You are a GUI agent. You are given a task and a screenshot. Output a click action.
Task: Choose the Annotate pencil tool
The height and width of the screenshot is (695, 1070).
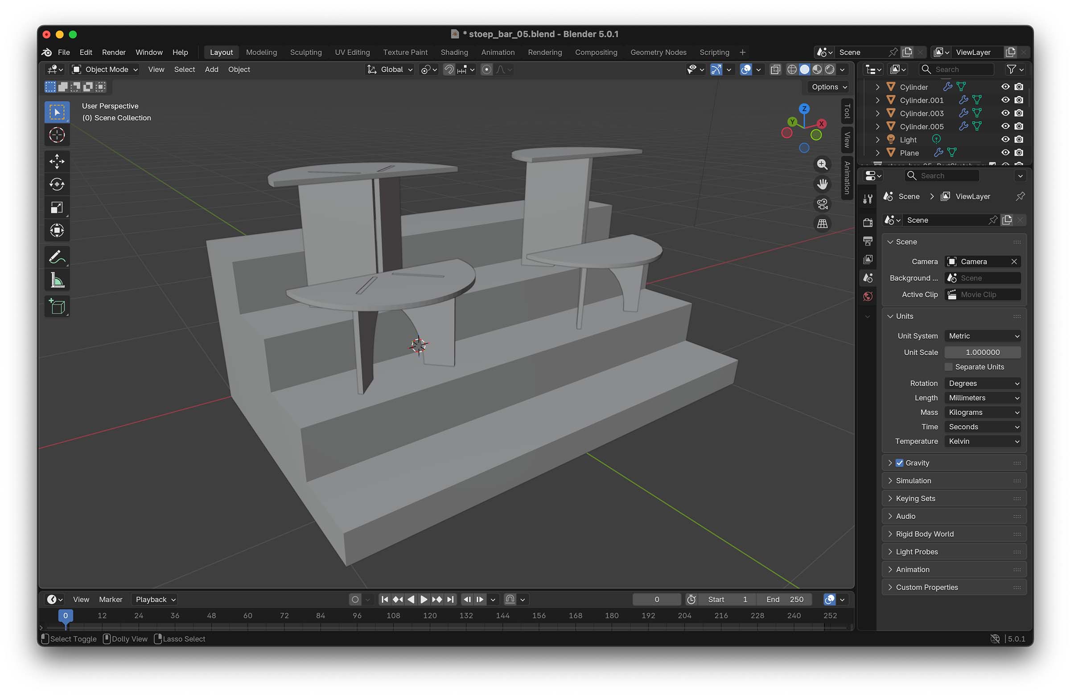pos(57,257)
